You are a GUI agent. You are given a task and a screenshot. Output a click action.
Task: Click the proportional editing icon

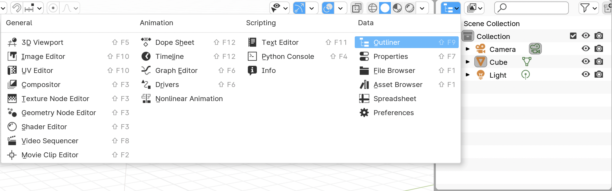53,8
